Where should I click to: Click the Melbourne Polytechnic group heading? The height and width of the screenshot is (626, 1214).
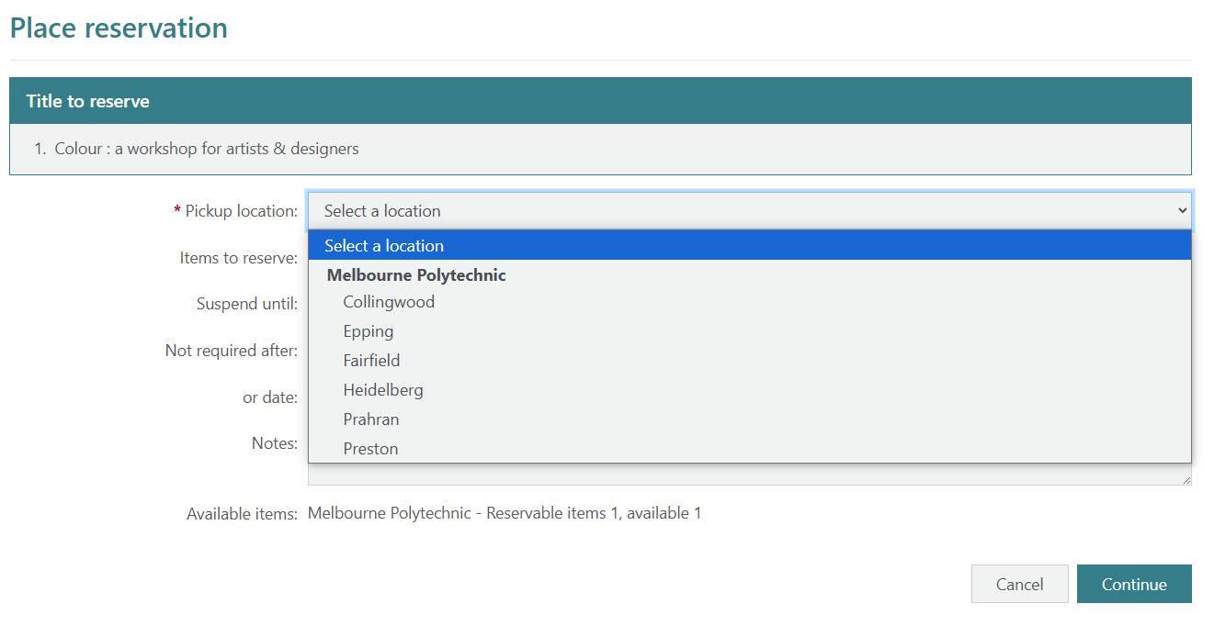(x=416, y=275)
